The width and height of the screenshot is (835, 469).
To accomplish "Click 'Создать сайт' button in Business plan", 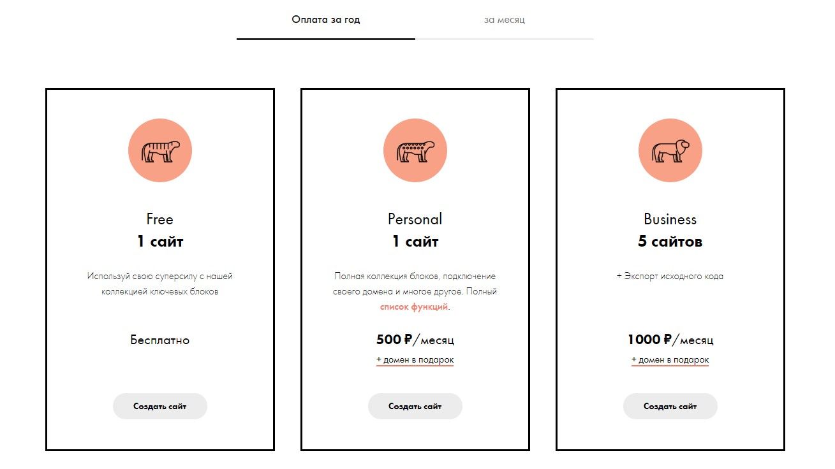I will 670,406.
